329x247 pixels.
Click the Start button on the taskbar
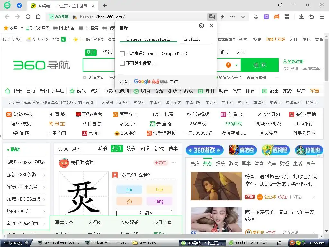pos(16,243)
